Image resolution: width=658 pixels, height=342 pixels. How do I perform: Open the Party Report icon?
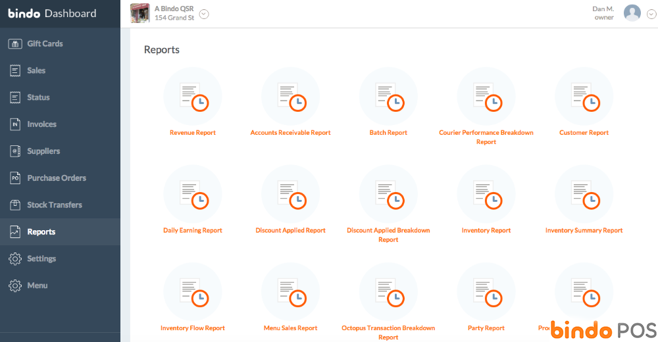pyautogui.click(x=486, y=291)
